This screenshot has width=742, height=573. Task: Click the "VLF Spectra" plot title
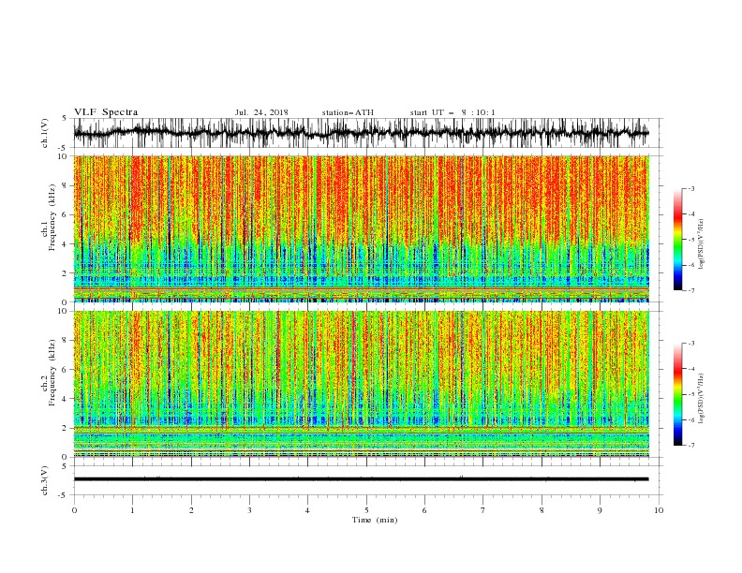106,112
